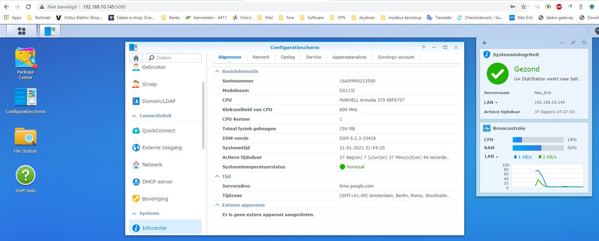This screenshot has width=599, height=241.
Task: Click the Normaal temperature status
Action: point(352,167)
